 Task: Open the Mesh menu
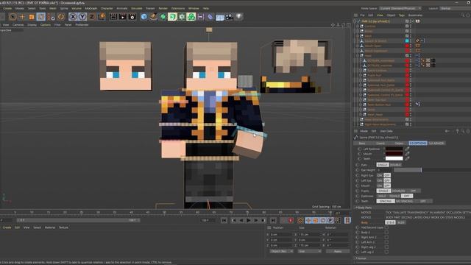[x=53, y=8]
